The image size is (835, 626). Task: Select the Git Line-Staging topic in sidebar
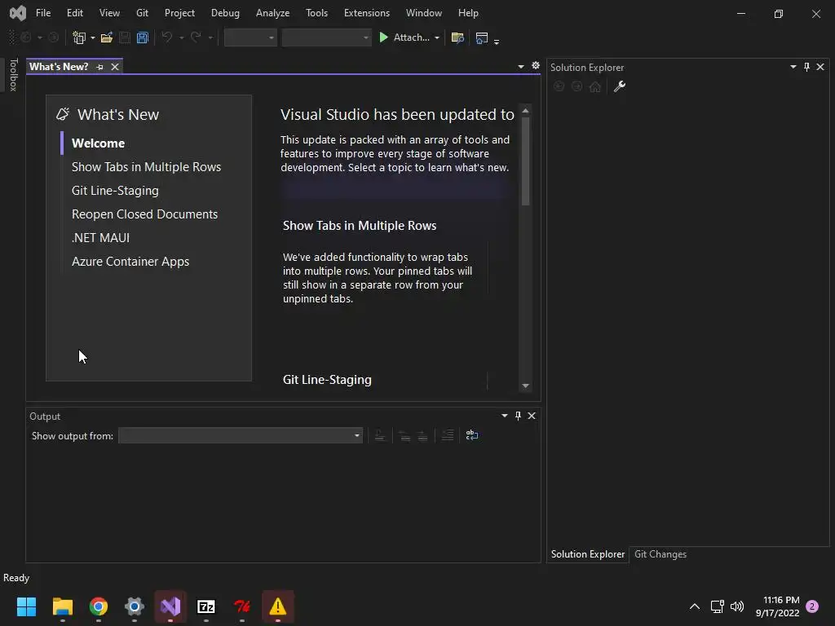click(x=115, y=191)
